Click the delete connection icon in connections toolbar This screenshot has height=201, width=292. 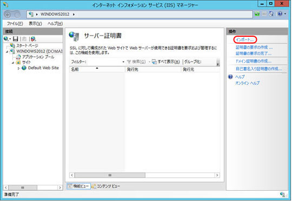tap(33, 39)
